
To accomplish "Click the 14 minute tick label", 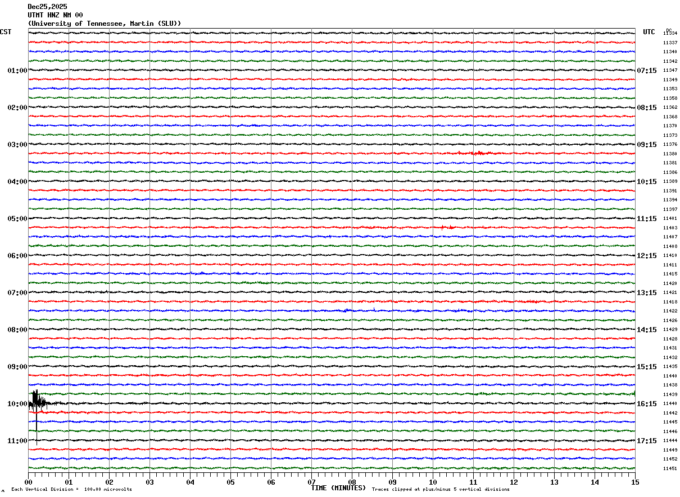I will click(x=595, y=482).
